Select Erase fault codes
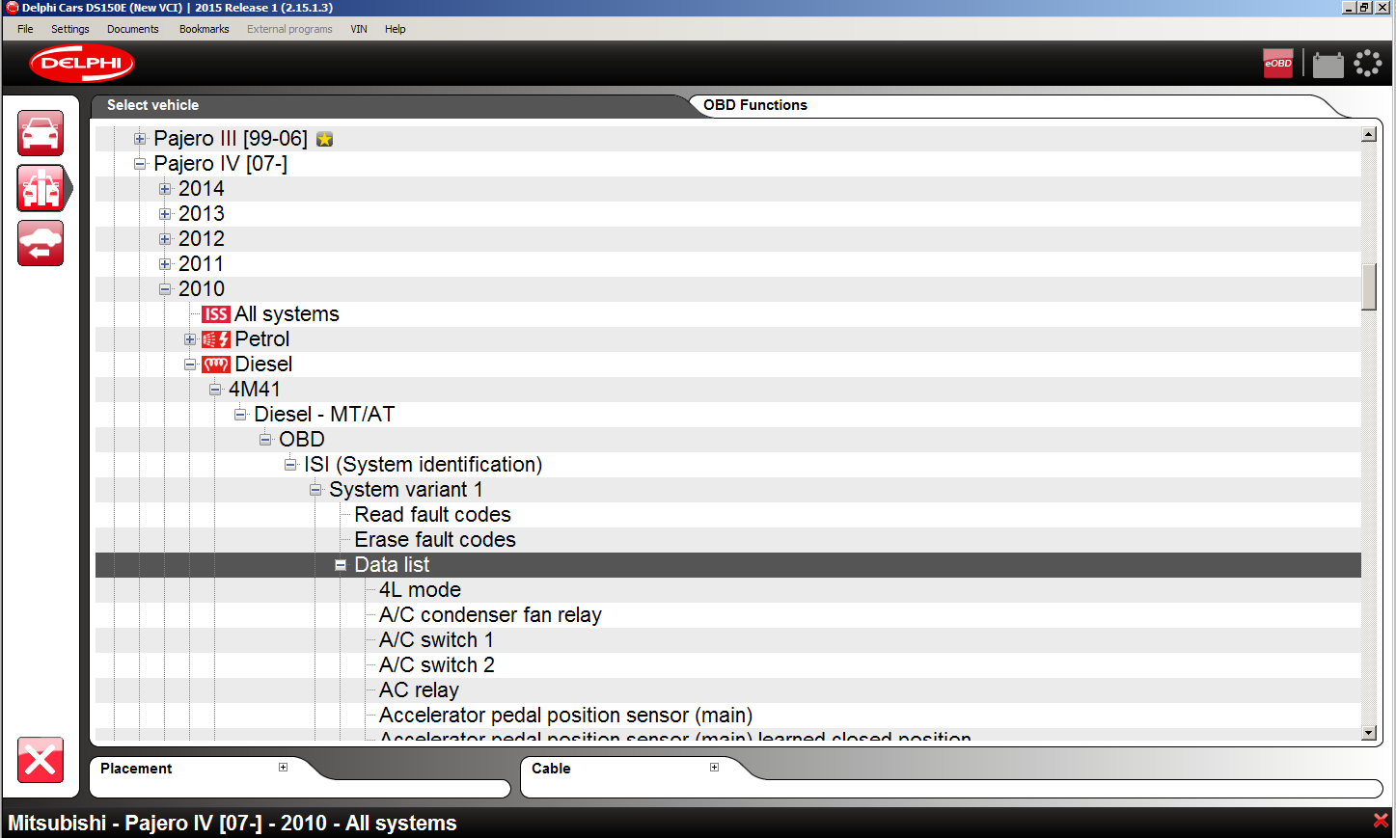The width and height of the screenshot is (1396, 838). (435, 540)
